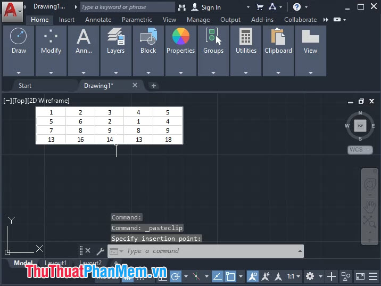381x286 pixels.
Task: Open the Modify ribbon panel
Action: [x=51, y=51]
